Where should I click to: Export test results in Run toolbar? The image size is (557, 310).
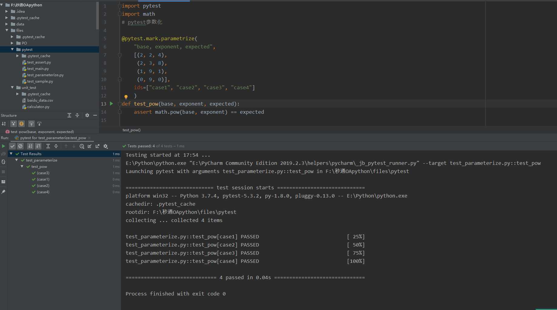pyautogui.click(x=98, y=146)
